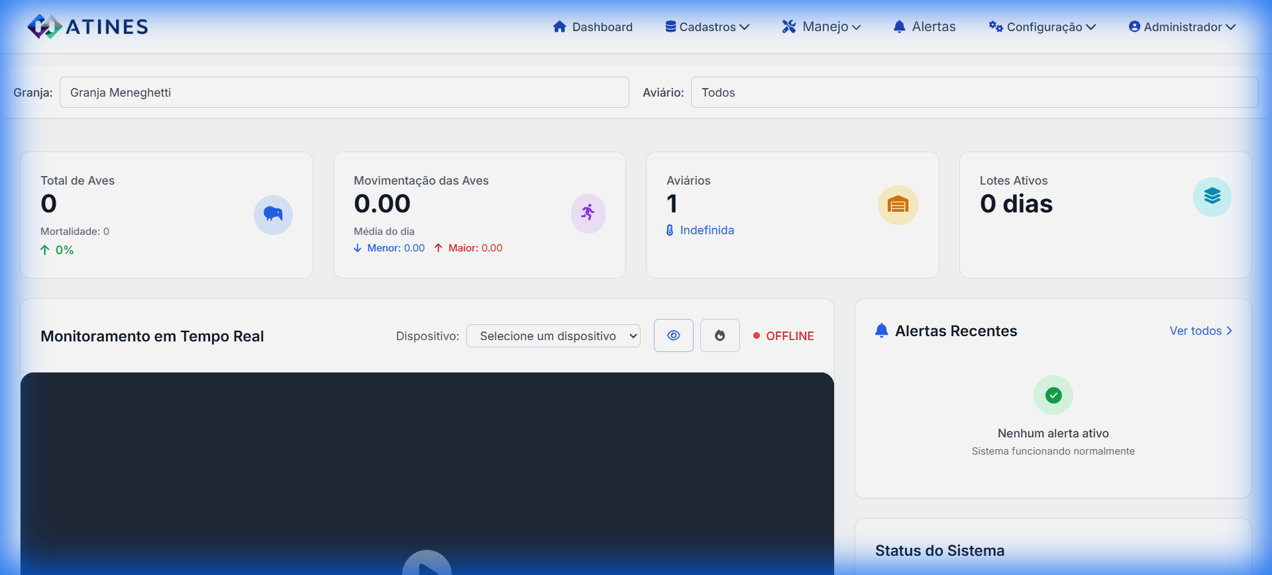The height and width of the screenshot is (575, 1272).
Task: Click the Atines logo
Action: click(x=87, y=26)
